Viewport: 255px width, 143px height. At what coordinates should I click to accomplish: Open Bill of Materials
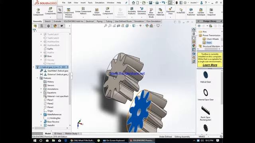[x=160, y=12]
